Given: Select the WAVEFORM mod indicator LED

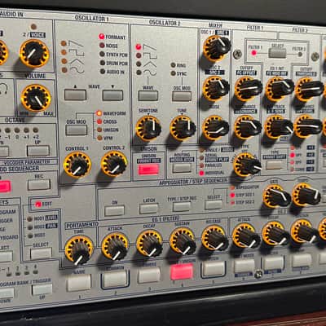Looking at the screenshot, I should click(99, 113).
